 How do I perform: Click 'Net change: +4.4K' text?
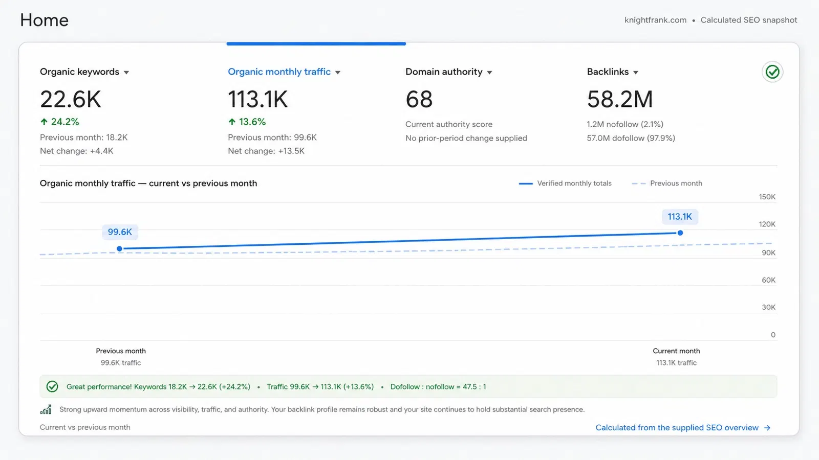77,151
